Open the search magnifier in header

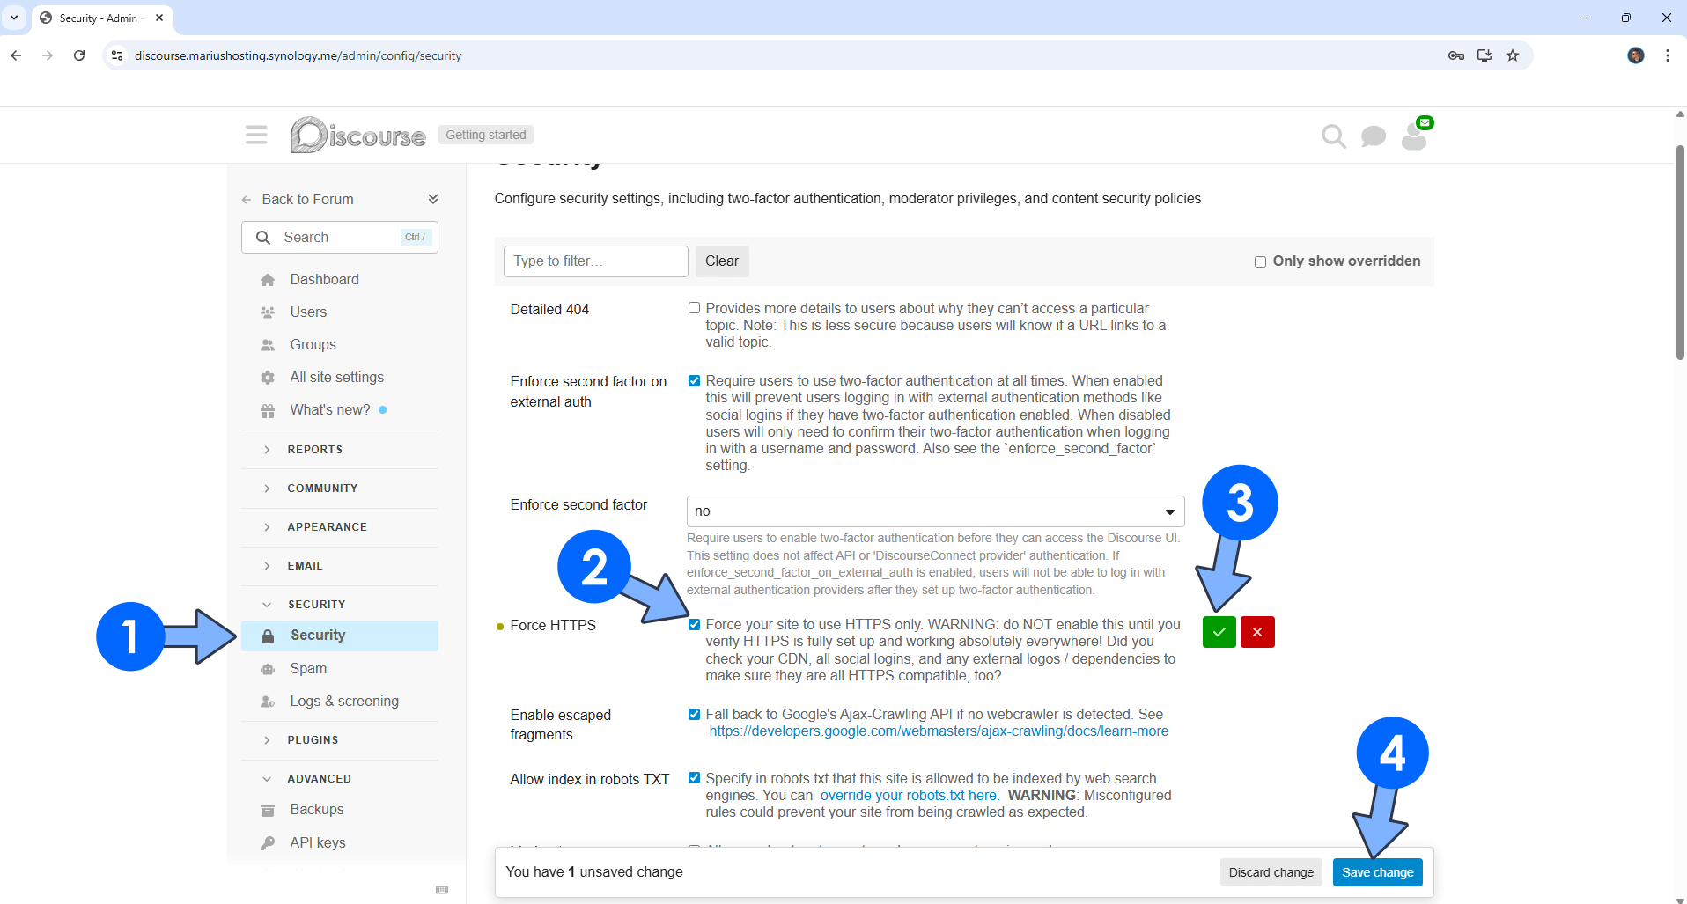(x=1333, y=136)
